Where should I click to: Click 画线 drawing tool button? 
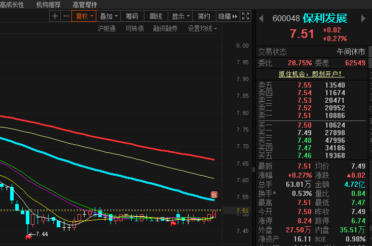156,16
